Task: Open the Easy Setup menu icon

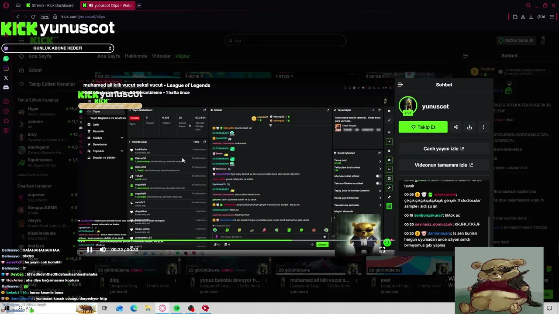Action: pyautogui.click(x=552, y=17)
